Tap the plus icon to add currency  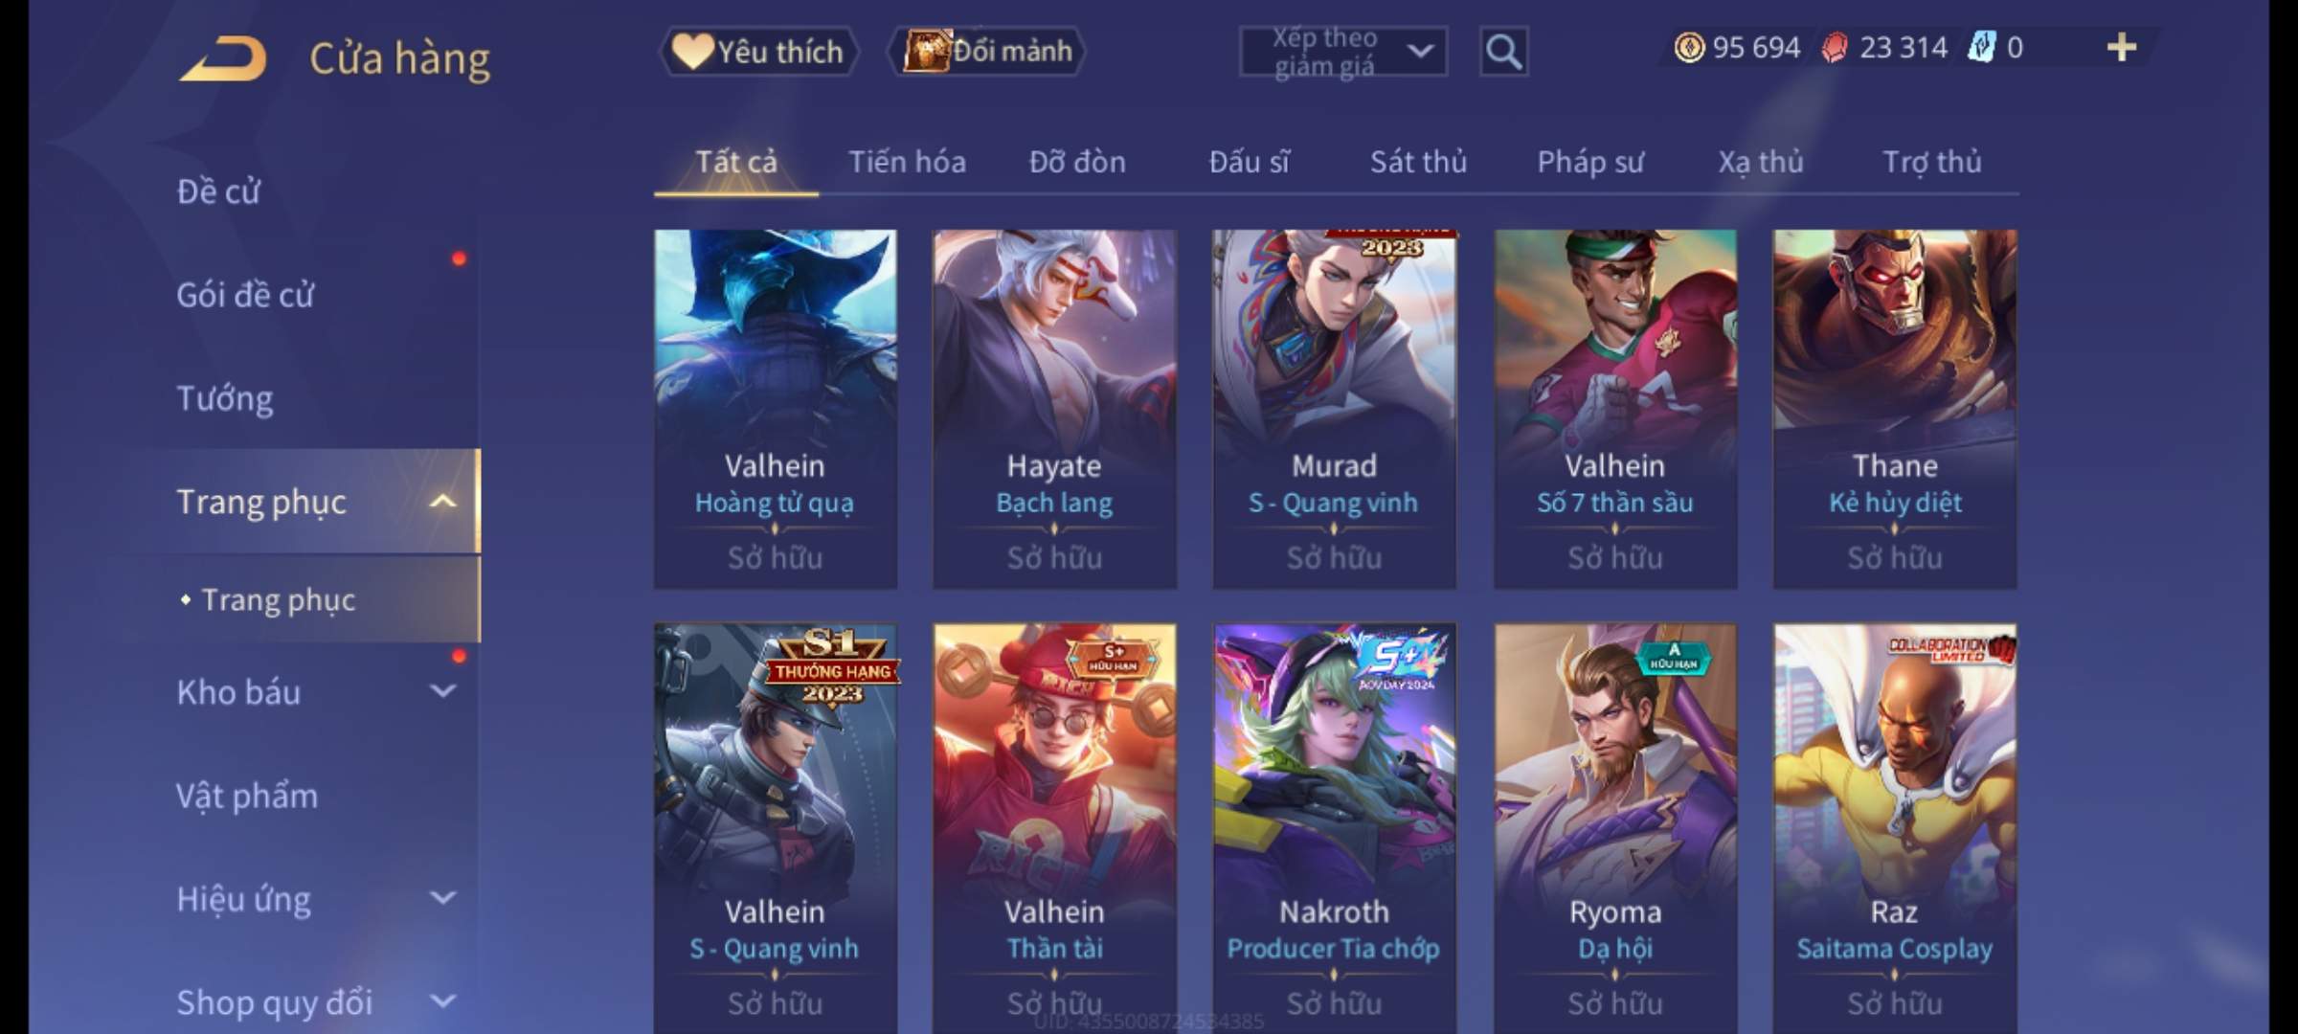coord(2122,47)
